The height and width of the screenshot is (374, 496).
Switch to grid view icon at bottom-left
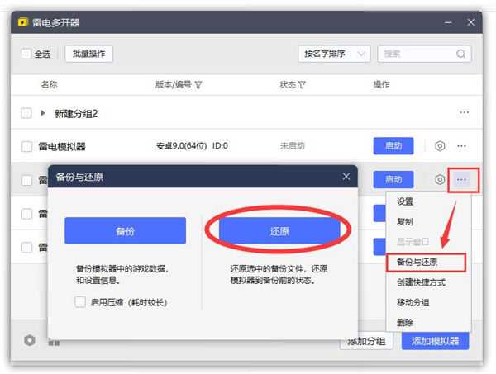(x=54, y=340)
